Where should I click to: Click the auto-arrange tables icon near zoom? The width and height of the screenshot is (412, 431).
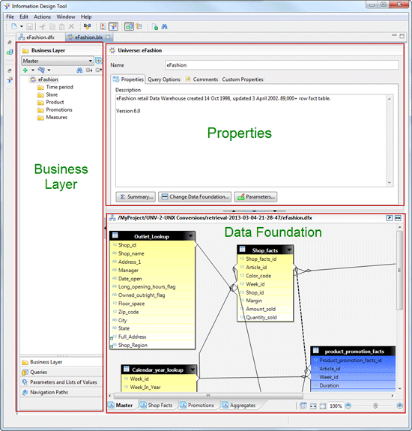click(x=303, y=406)
